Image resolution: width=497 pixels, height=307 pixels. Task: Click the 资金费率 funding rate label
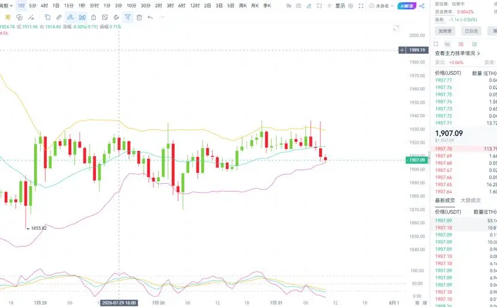coord(444,12)
